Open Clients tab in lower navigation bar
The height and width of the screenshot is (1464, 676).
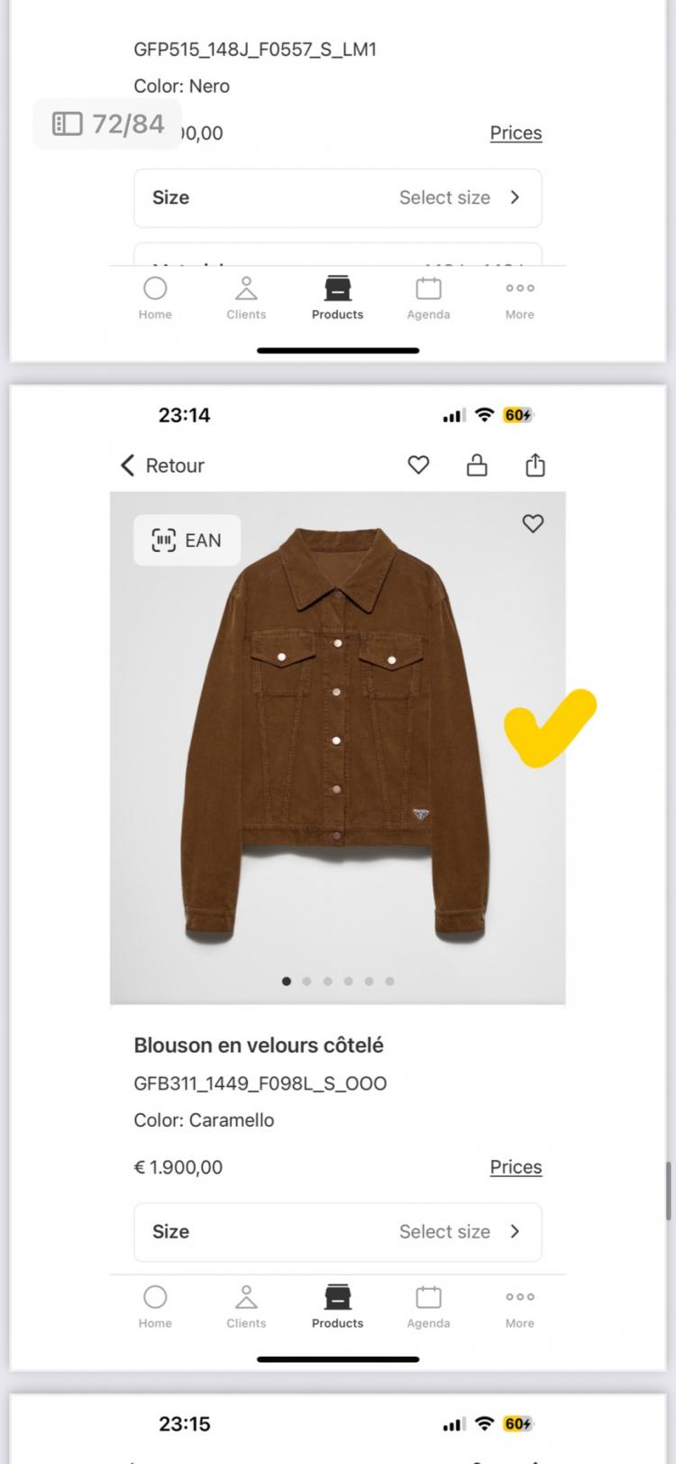point(246,1305)
